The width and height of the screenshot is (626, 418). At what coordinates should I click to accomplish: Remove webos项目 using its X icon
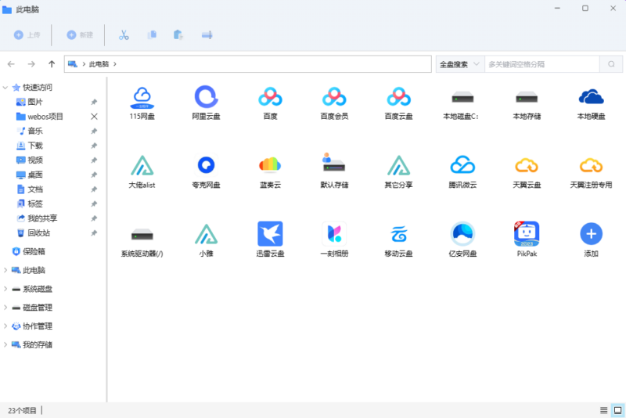pyautogui.click(x=94, y=117)
